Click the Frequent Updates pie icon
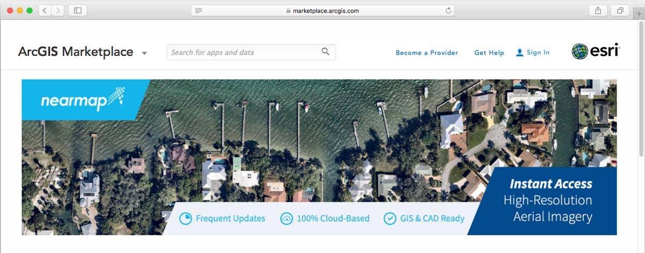Image resolution: width=645 pixels, height=253 pixels. 185,219
